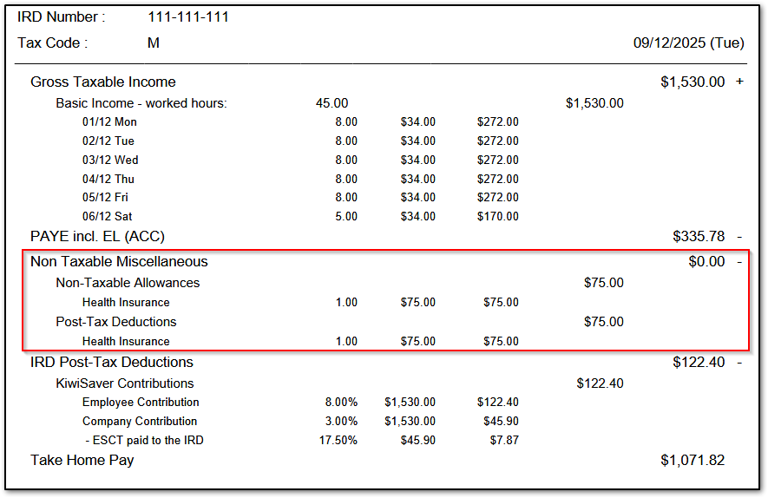The width and height of the screenshot is (768, 498).
Task: Select the pay date 09/12/2025 (Tue)
Action: tap(688, 43)
